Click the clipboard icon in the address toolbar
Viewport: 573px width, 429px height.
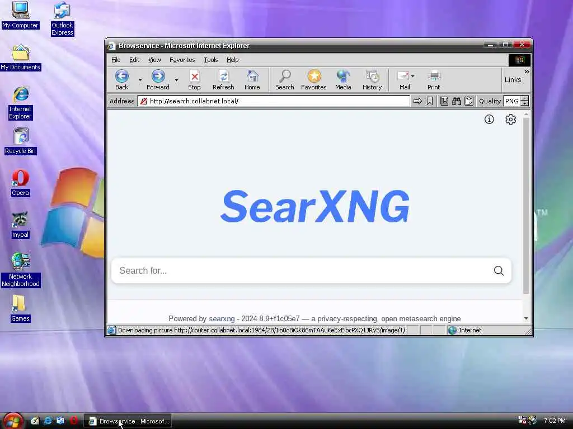pos(469,101)
